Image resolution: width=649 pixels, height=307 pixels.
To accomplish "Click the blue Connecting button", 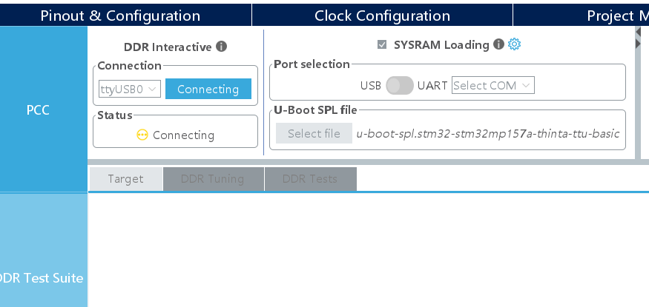I will 208,89.
